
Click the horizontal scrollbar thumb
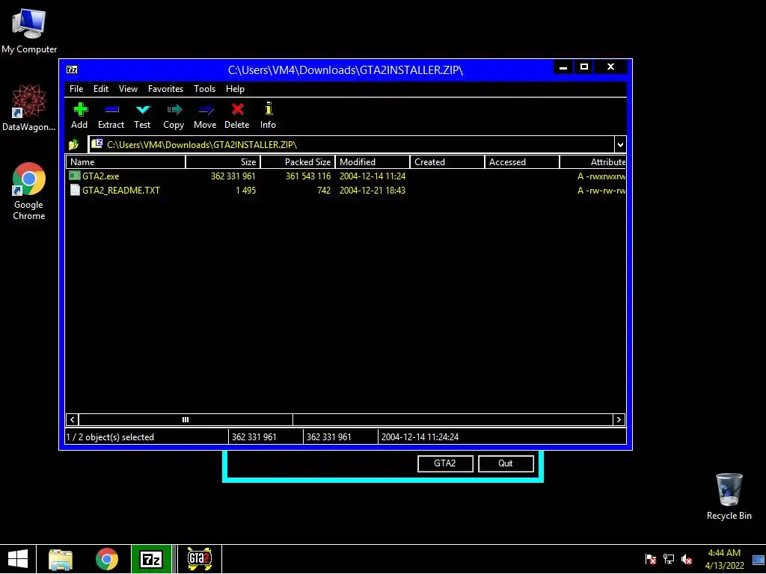(x=186, y=420)
